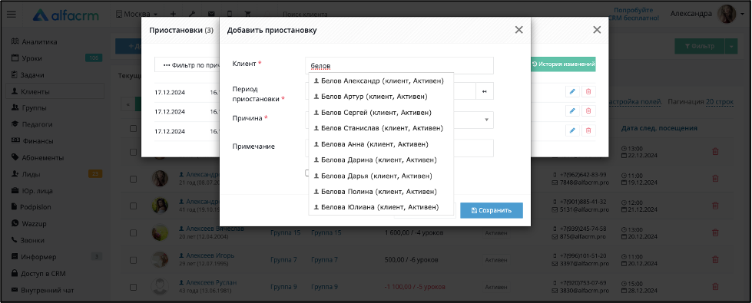The height and width of the screenshot is (303, 752).
Task: Click the Клиент search input field
Action: point(399,65)
